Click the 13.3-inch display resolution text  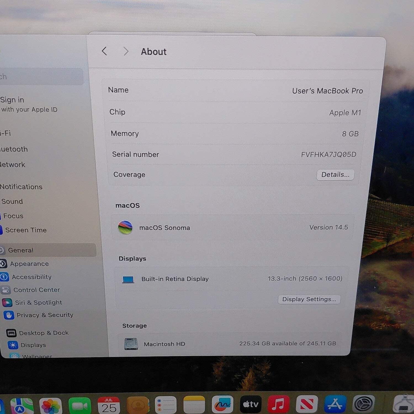point(305,278)
